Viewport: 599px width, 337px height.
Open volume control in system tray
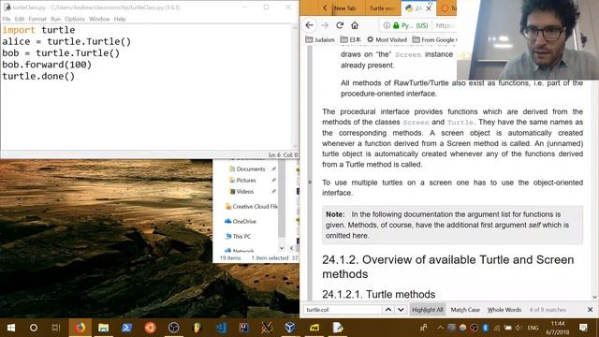[519, 328]
